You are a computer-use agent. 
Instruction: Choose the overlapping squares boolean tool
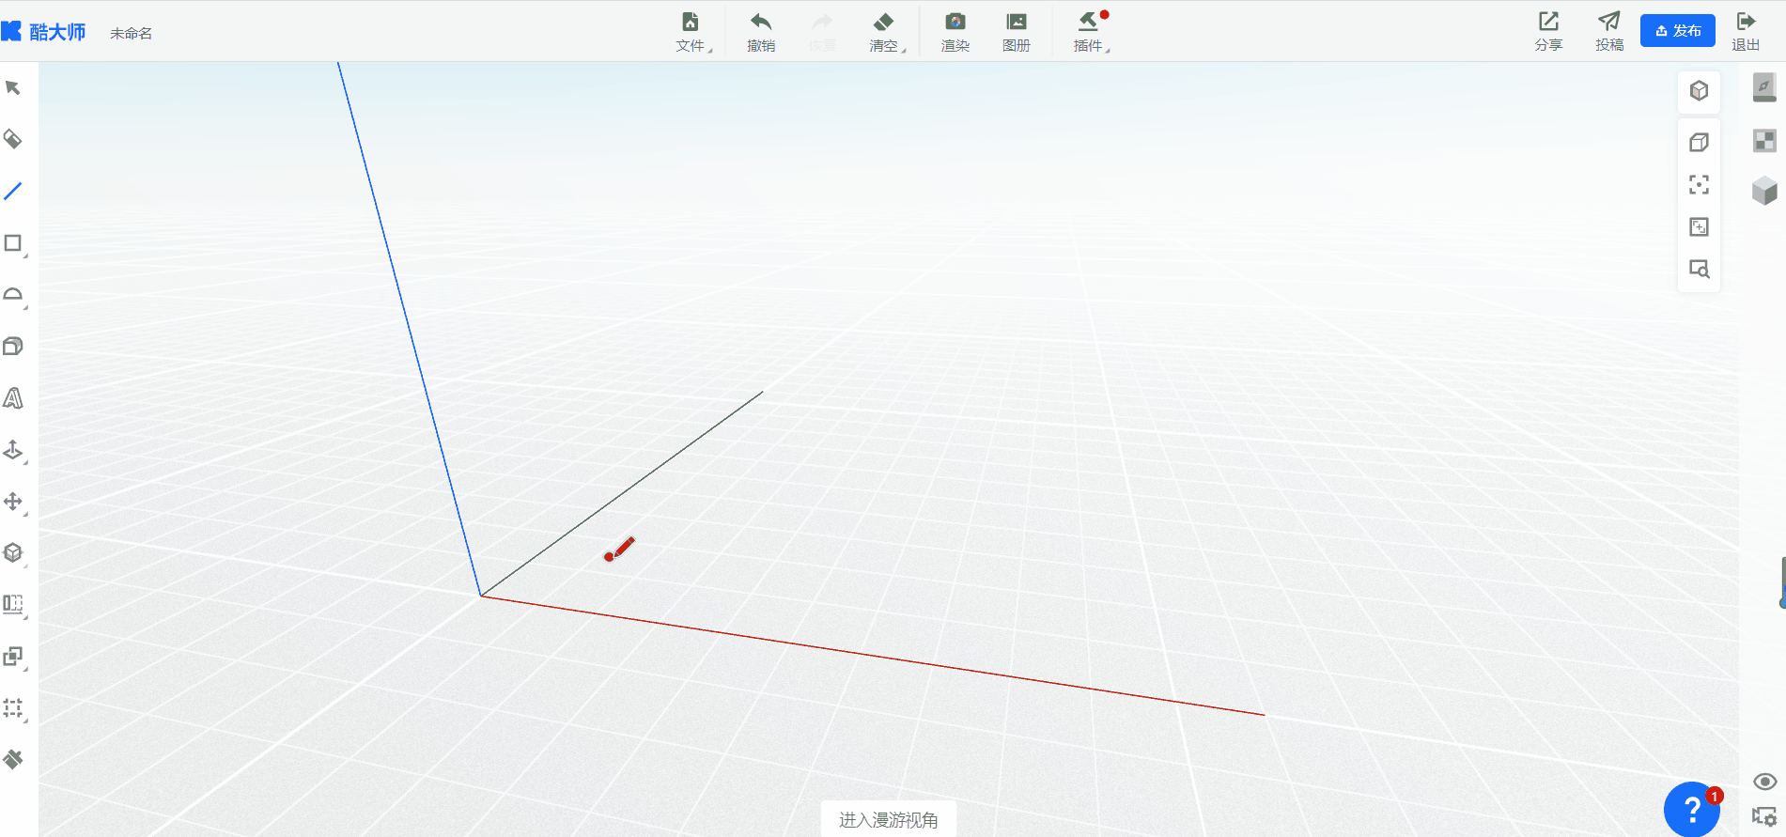[13, 657]
